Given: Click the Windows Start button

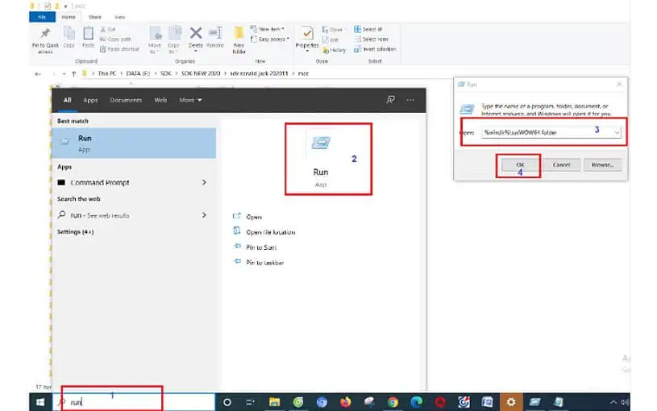Looking at the screenshot, I should point(40,402).
